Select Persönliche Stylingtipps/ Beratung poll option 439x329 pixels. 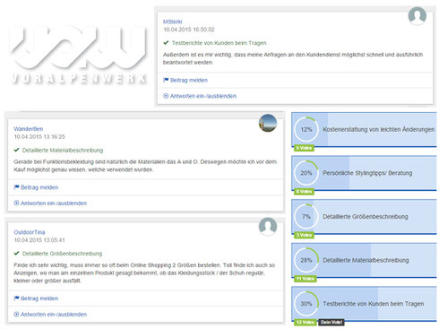(364, 173)
